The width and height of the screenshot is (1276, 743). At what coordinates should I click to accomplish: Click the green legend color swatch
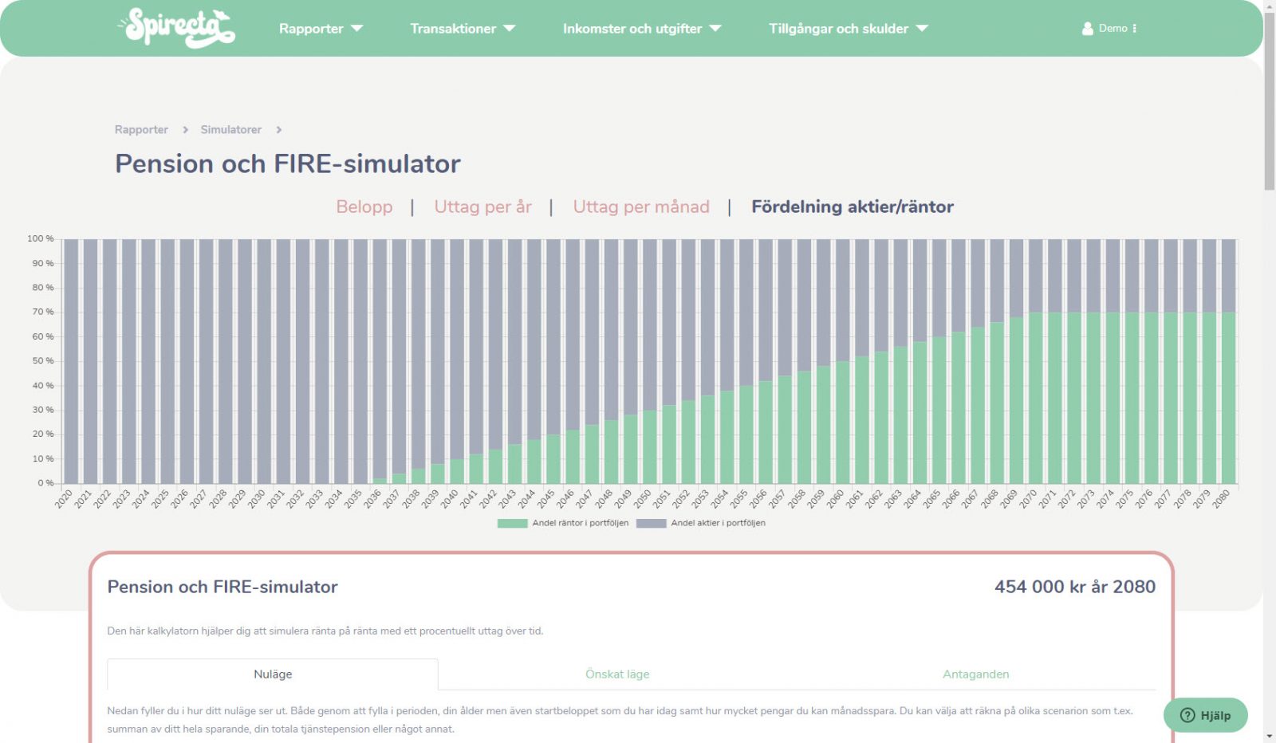point(511,522)
